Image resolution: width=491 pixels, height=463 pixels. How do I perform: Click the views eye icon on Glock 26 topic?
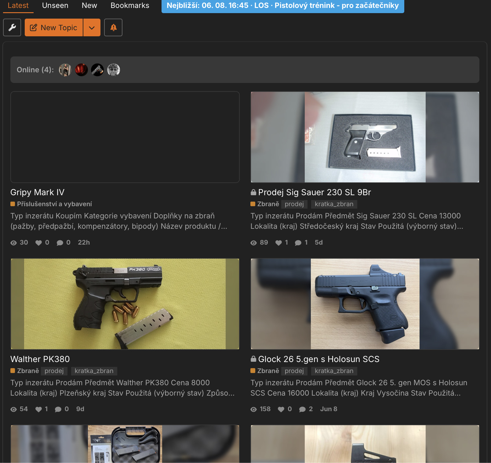tap(254, 409)
